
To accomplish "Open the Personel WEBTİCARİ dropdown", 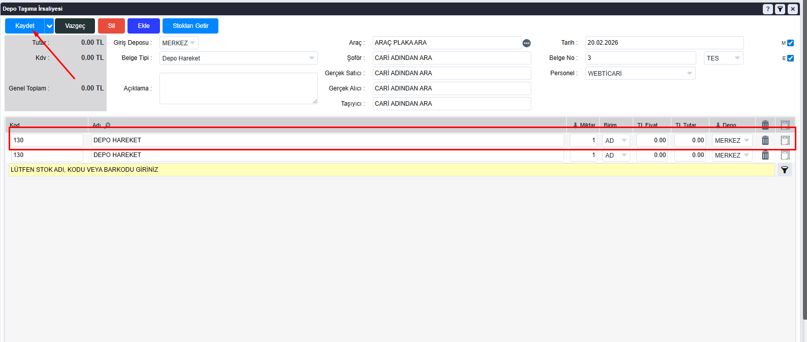I will point(640,73).
